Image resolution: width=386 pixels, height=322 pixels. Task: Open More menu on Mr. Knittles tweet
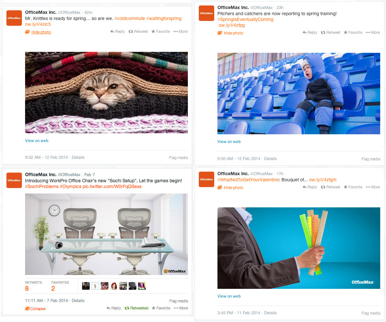[180, 32]
